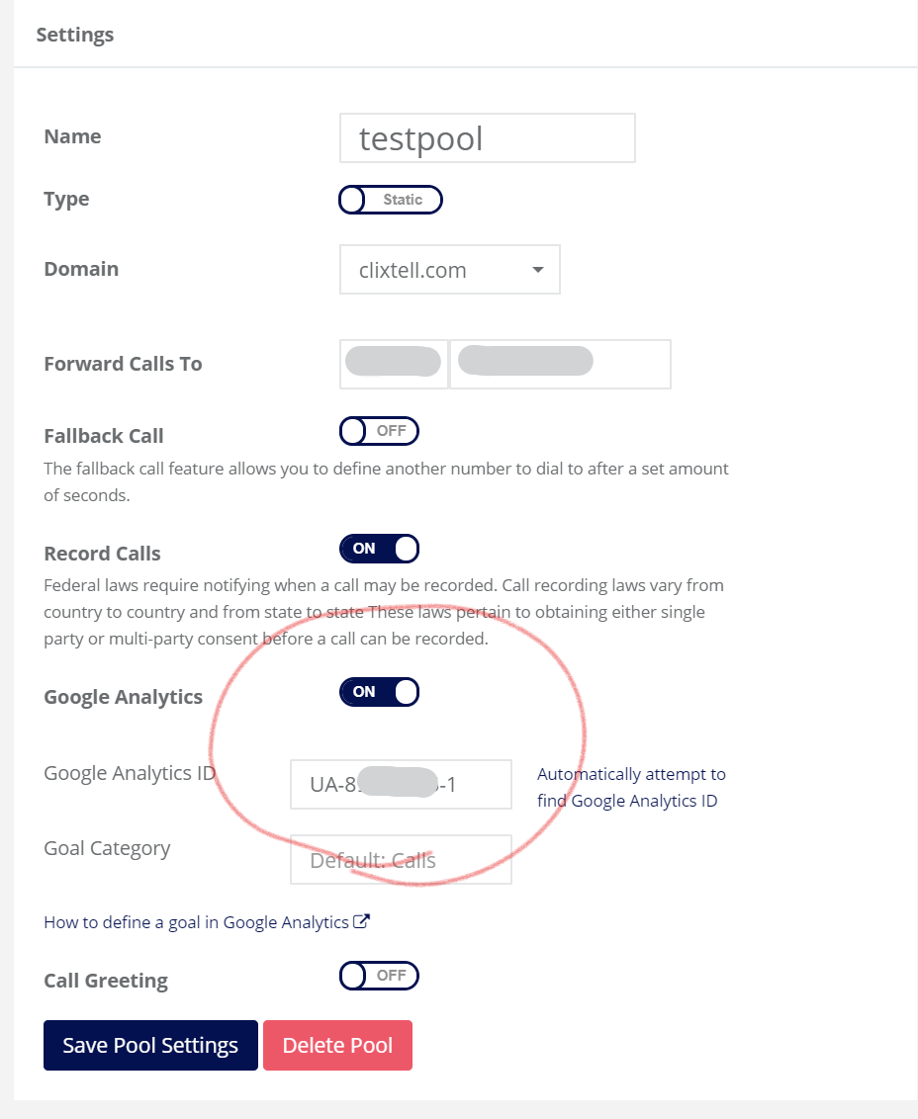The width and height of the screenshot is (918, 1119).
Task: Click Automatically attempt to find Google Analytics ID
Action: (631, 787)
